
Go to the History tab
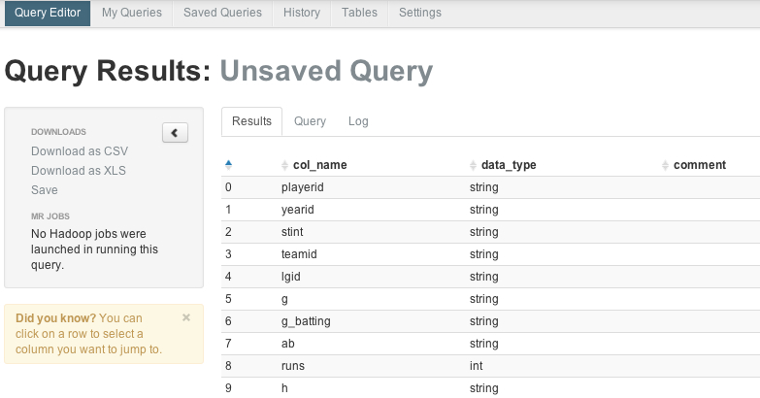[302, 13]
